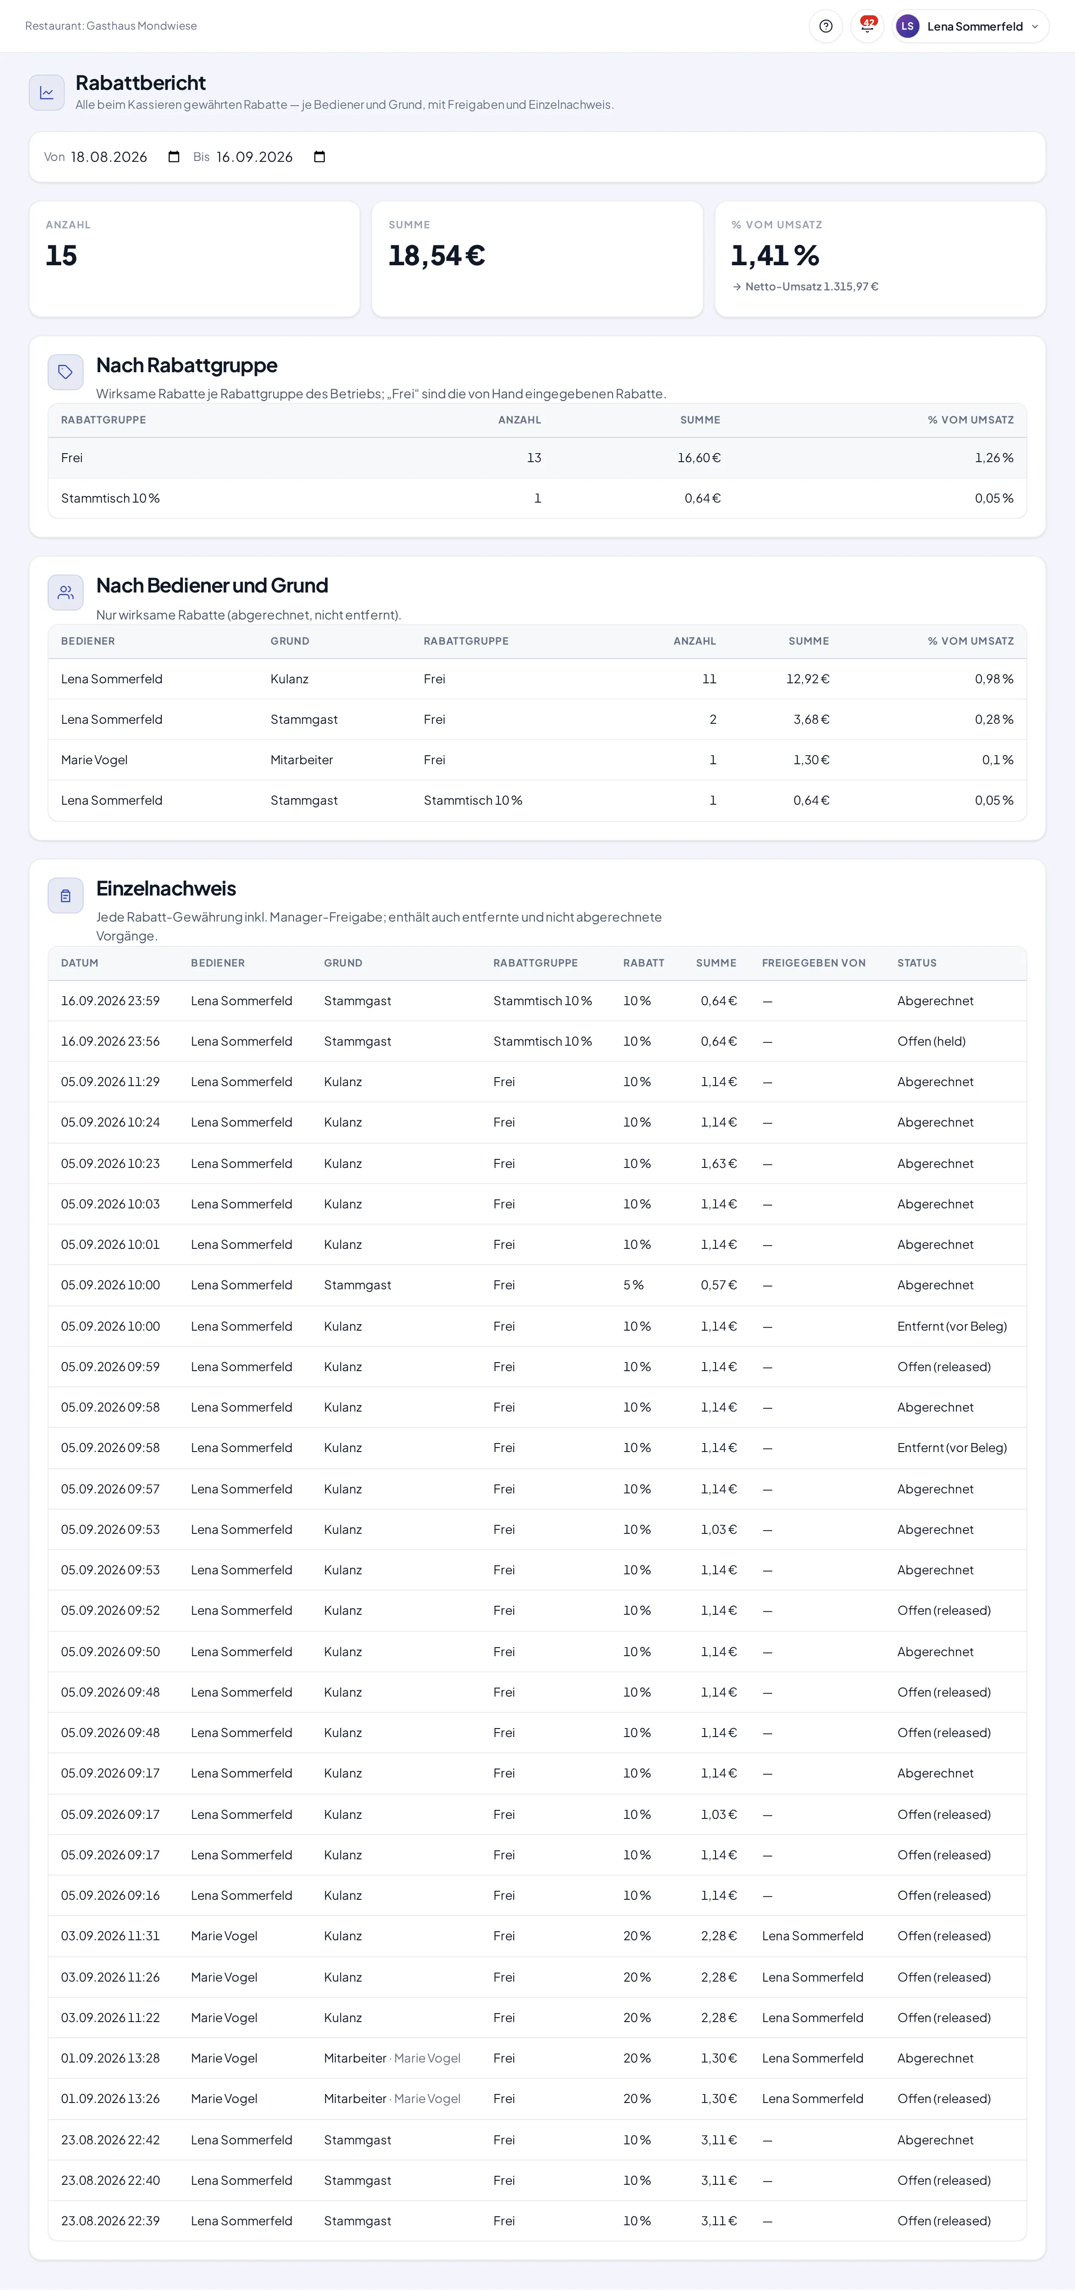The width and height of the screenshot is (1075, 2290).
Task: Select the Stammtisch 10 % row with 0,05 %
Action: point(537,498)
